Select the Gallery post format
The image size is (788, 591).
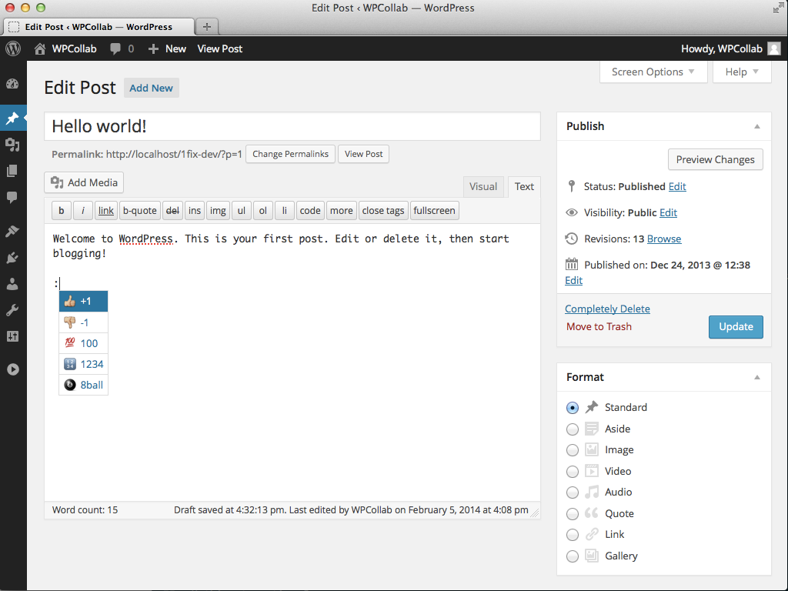point(573,556)
